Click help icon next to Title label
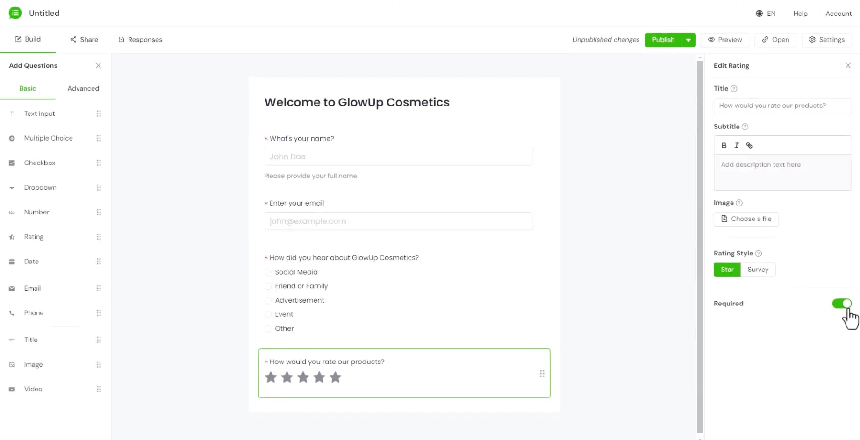This screenshot has height=440, width=860. 734,88
